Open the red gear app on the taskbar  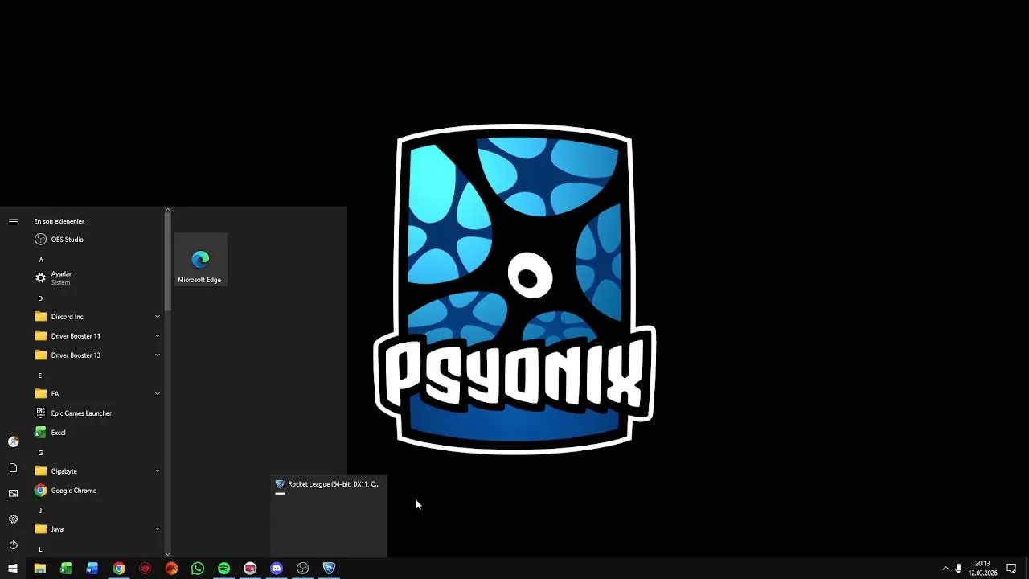(145, 569)
